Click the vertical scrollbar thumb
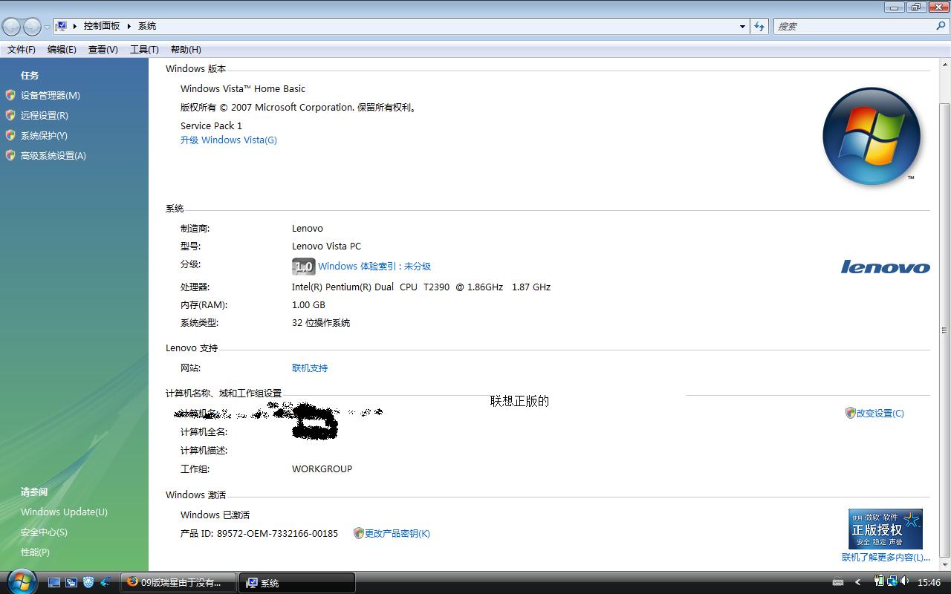This screenshot has height=594, width=951. point(944,330)
